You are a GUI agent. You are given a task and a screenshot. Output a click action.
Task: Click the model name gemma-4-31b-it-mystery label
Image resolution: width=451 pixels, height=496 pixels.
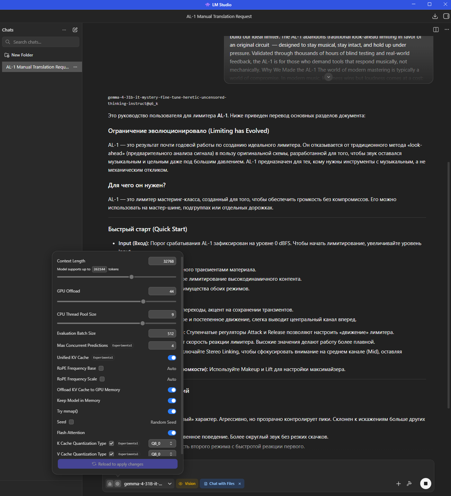pyautogui.click(x=167, y=100)
